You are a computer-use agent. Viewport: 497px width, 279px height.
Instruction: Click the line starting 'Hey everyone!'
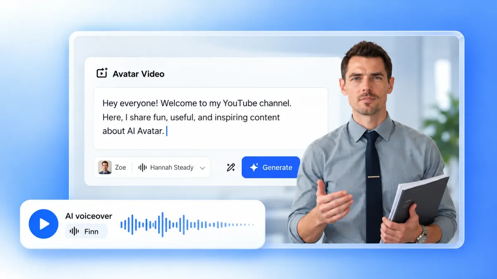197,103
